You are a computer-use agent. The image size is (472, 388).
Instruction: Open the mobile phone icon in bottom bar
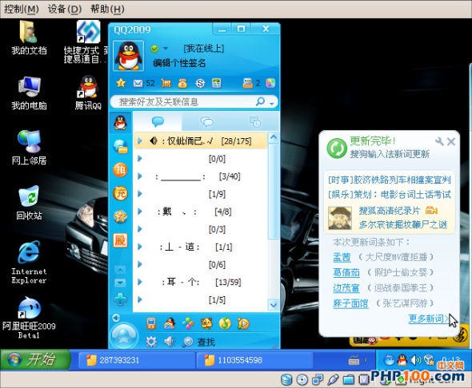click(151, 323)
